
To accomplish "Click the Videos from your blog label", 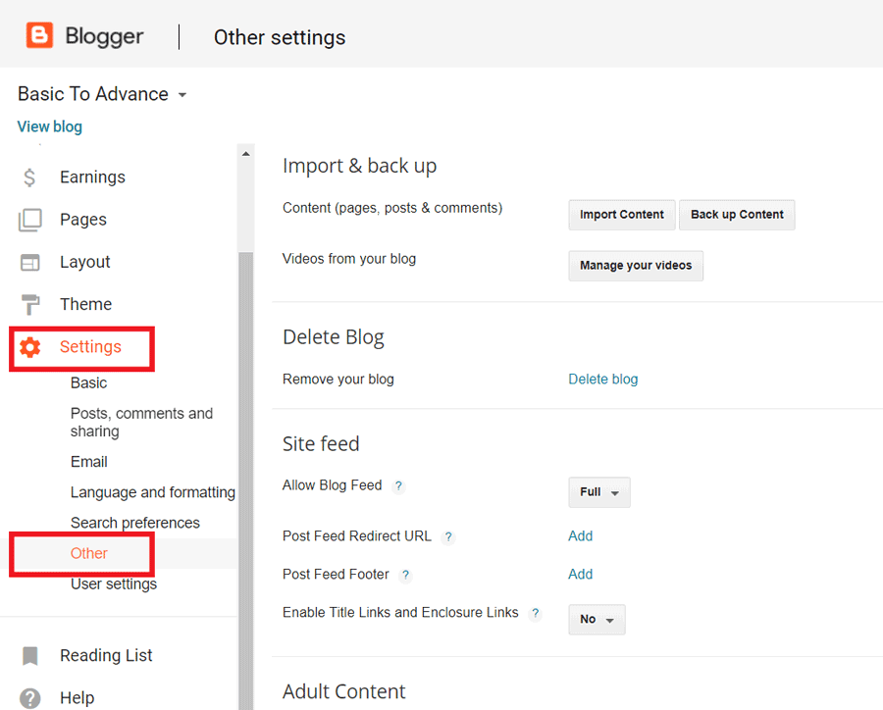I will pyautogui.click(x=349, y=259).
